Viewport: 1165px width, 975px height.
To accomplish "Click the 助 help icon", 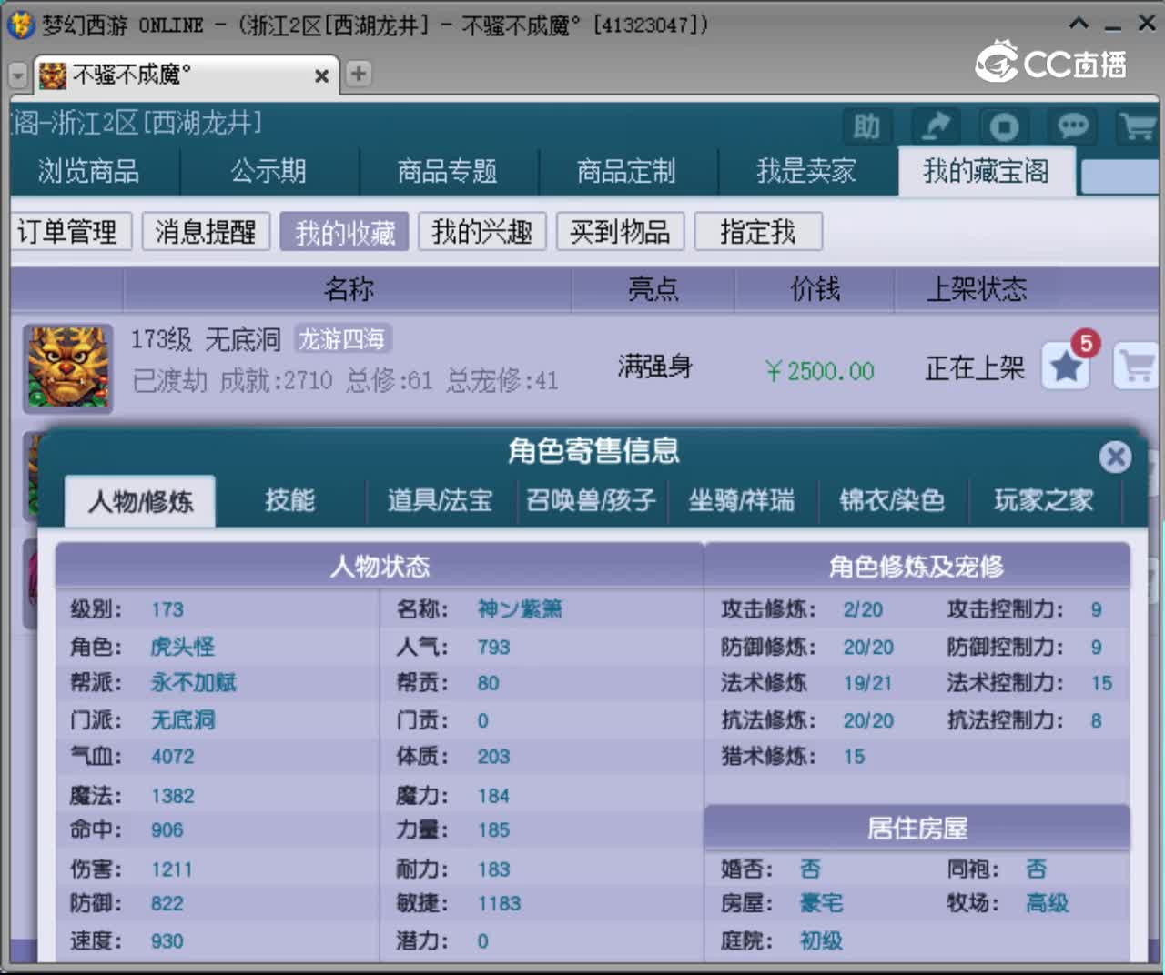I will [x=866, y=126].
